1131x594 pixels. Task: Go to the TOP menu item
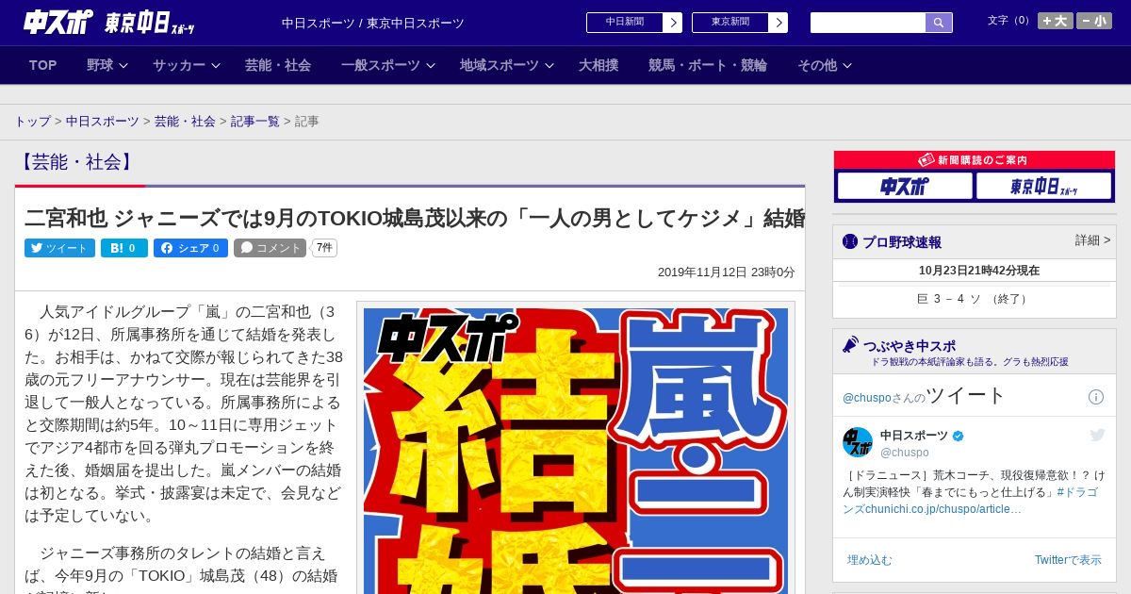[43, 65]
